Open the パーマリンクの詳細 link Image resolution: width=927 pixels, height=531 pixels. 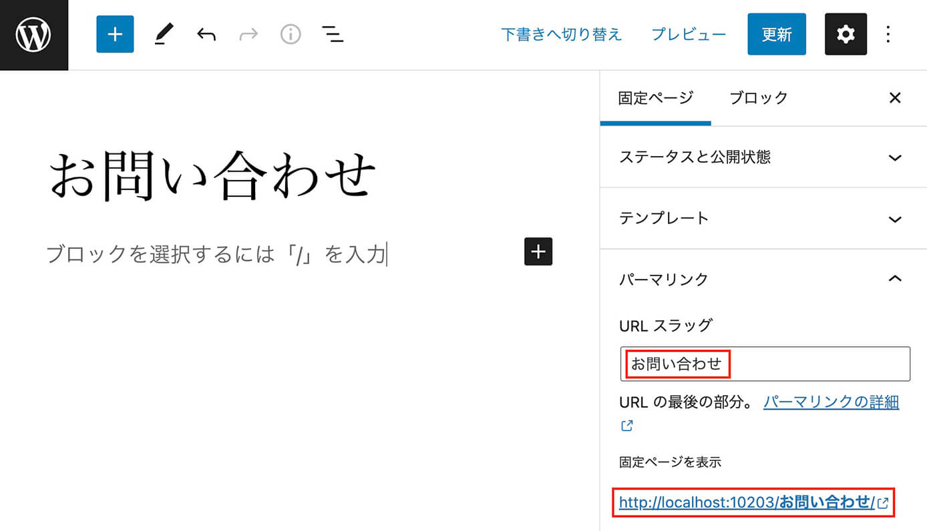(831, 402)
